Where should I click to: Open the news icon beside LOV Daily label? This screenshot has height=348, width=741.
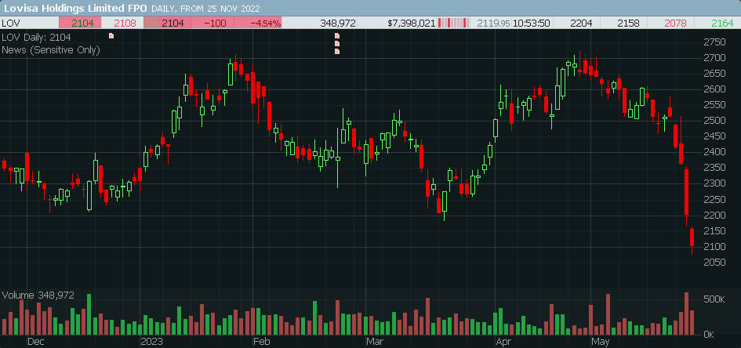click(x=111, y=35)
